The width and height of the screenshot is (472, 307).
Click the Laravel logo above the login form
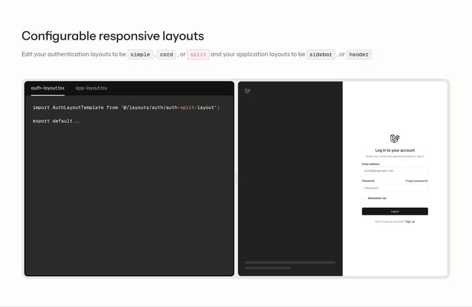[x=394, y=139]
